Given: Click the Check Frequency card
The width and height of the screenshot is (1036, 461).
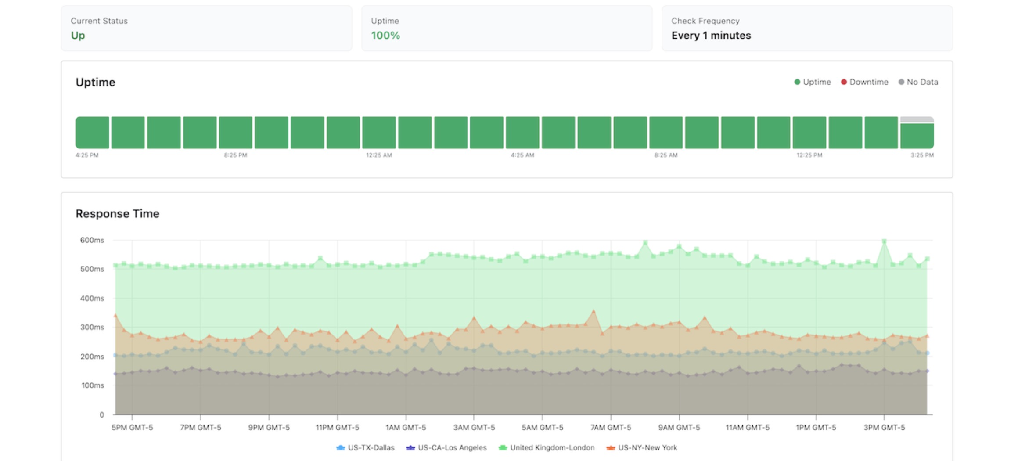Looking at the screenshot, I should [x=807, y=29].
